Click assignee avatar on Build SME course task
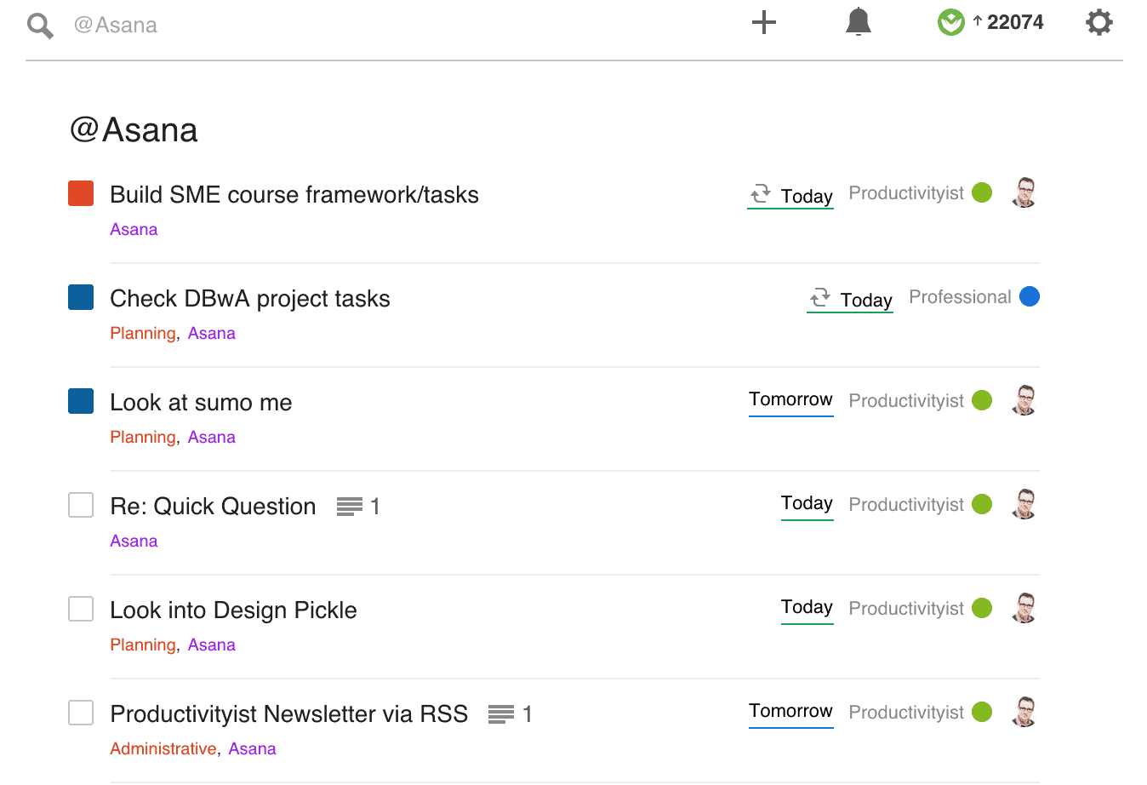 point(1025,192)
